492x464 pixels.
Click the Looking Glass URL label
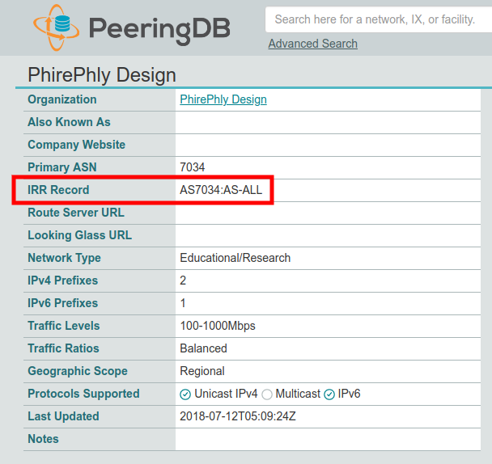(x=79, y=235)
